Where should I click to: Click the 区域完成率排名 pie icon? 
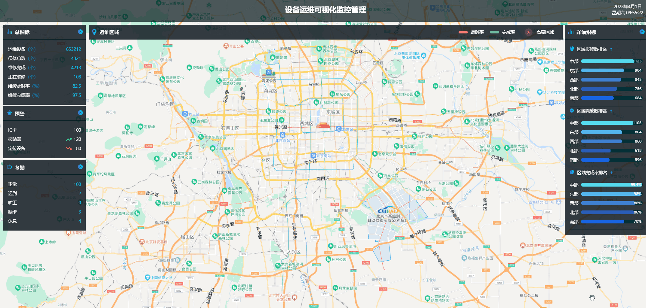[572, 172]
